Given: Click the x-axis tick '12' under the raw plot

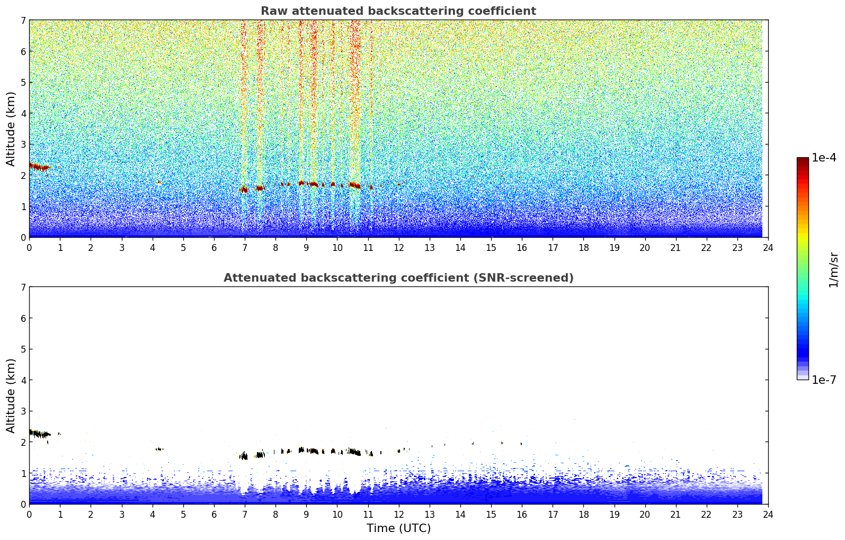Looking at the screenshot, I should (398, 247).
